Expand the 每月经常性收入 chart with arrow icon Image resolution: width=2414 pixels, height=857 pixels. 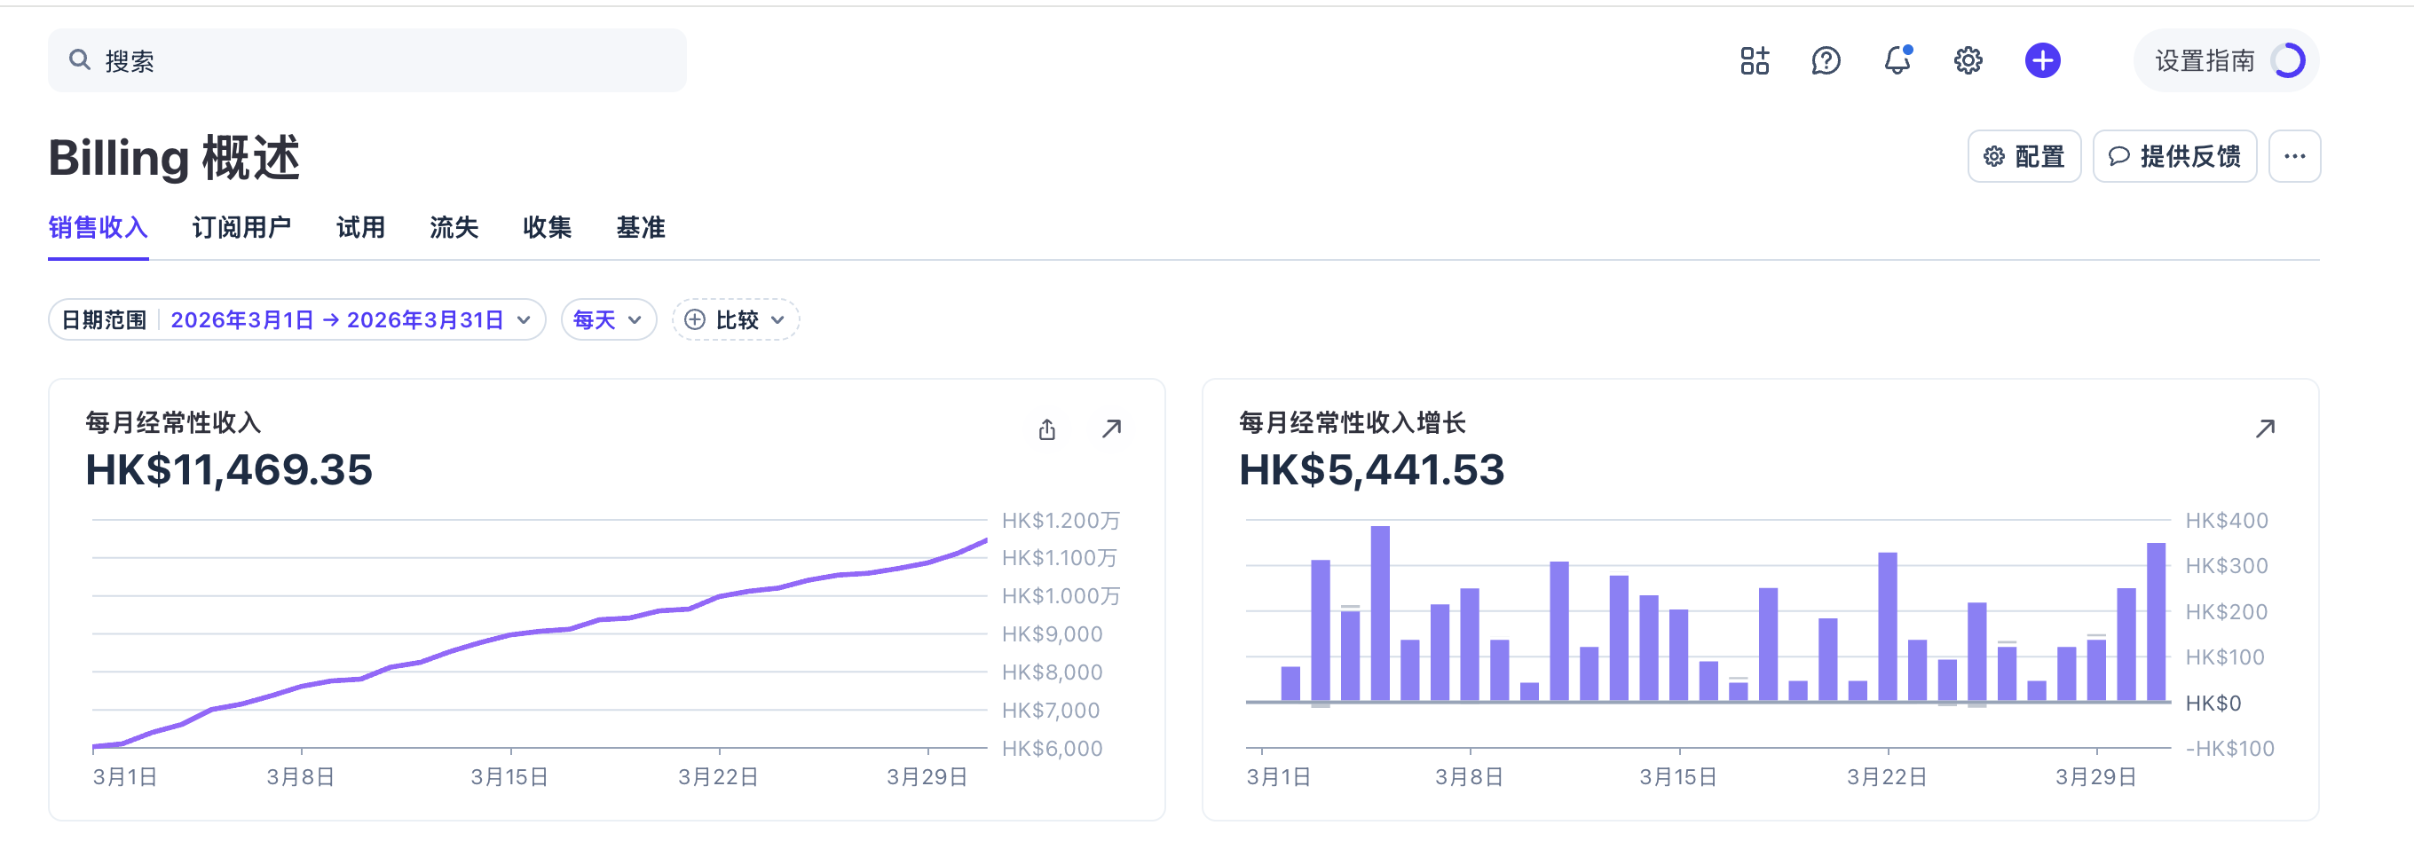point(1111,429)
